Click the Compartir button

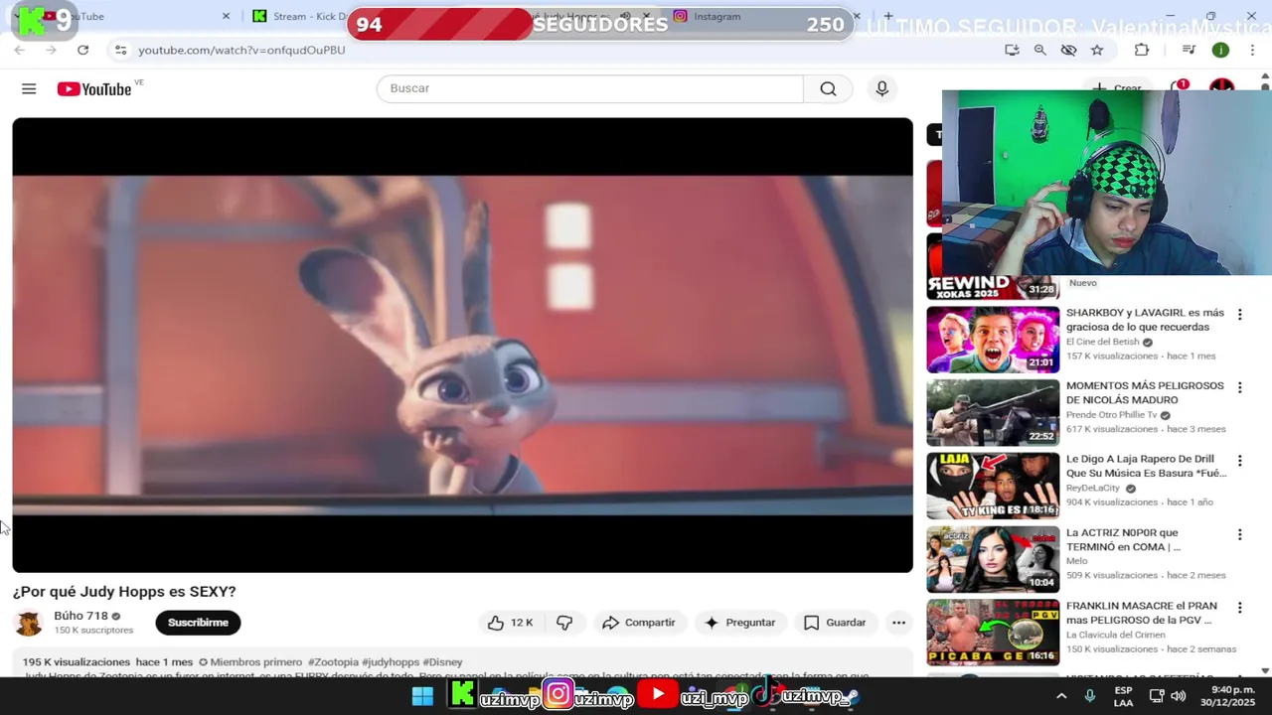(x=639, y=623)
